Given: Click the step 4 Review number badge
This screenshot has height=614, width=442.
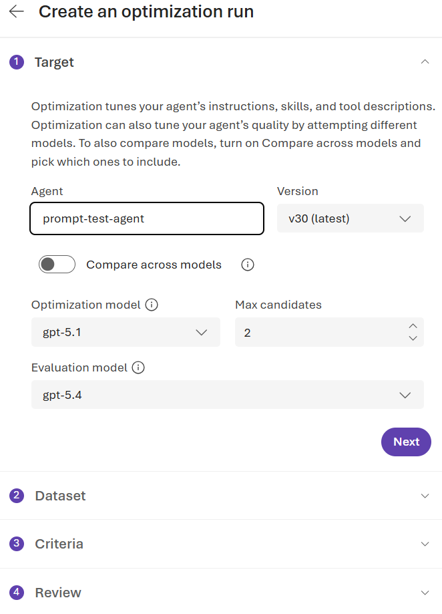Looking at the screenshot, I should 17,593.
